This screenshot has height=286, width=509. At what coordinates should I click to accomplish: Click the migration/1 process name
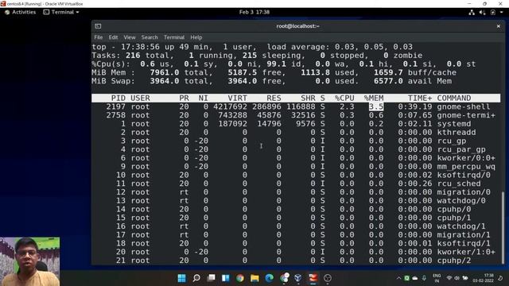click(464, 235)
